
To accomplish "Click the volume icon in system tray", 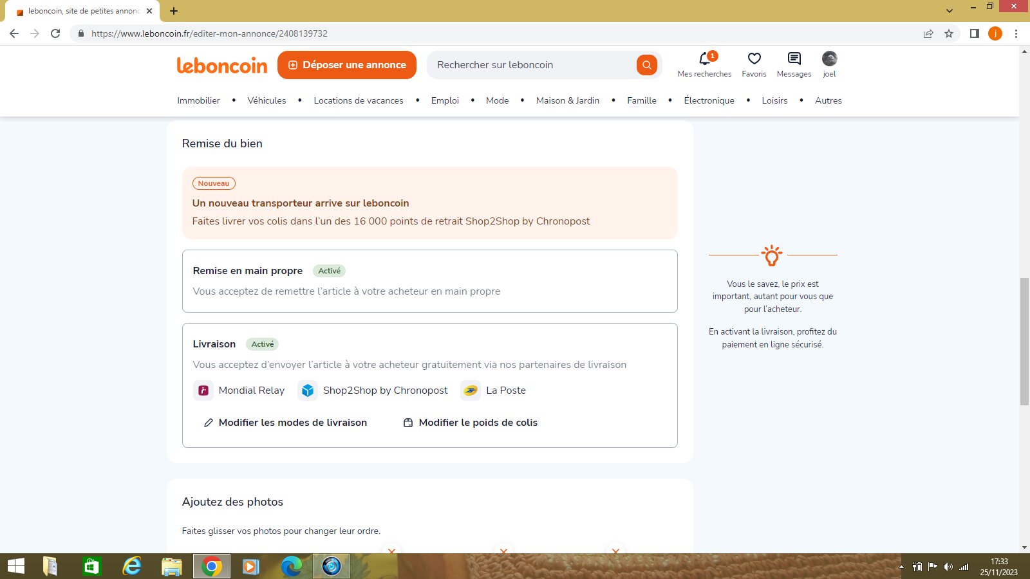I will coord(948,567).
